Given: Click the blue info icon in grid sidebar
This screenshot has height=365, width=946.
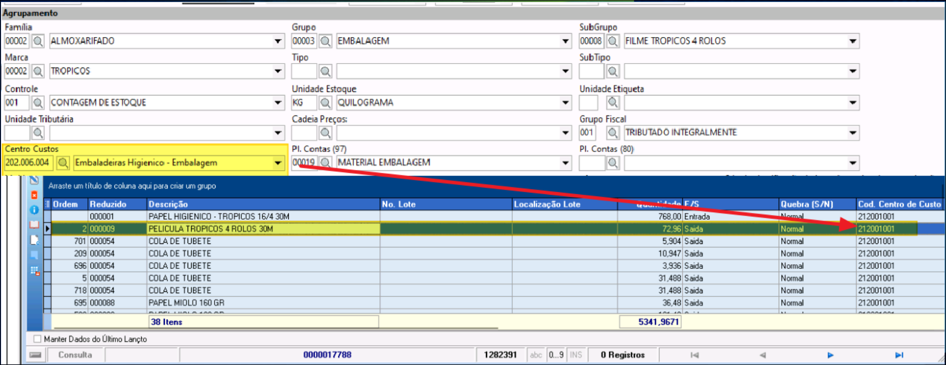Looking at the screenshot, I should (34, 209).
